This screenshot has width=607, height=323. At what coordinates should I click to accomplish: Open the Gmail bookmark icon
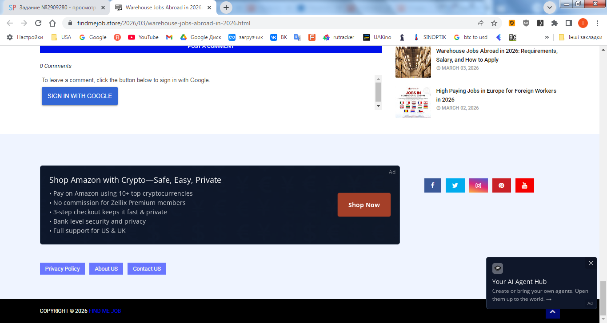point(169,37)
